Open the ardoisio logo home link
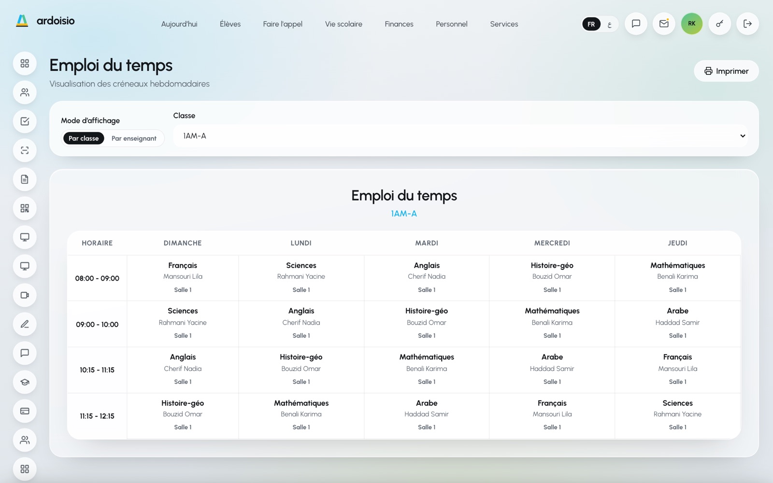This screenshot has height=483, width=773. pos(45,21)
